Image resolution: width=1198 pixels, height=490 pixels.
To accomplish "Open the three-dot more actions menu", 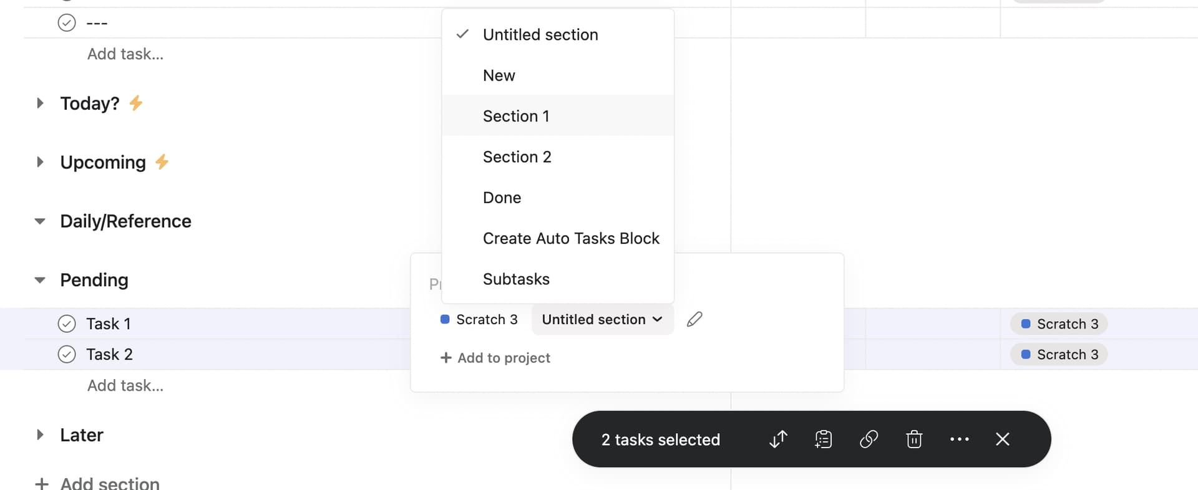I will [959, 440].
